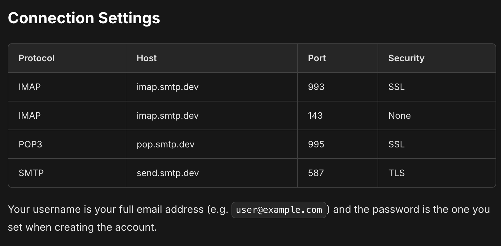Select the send.smtp.dev host cell

pyautogui.click(x=168, y=173)
